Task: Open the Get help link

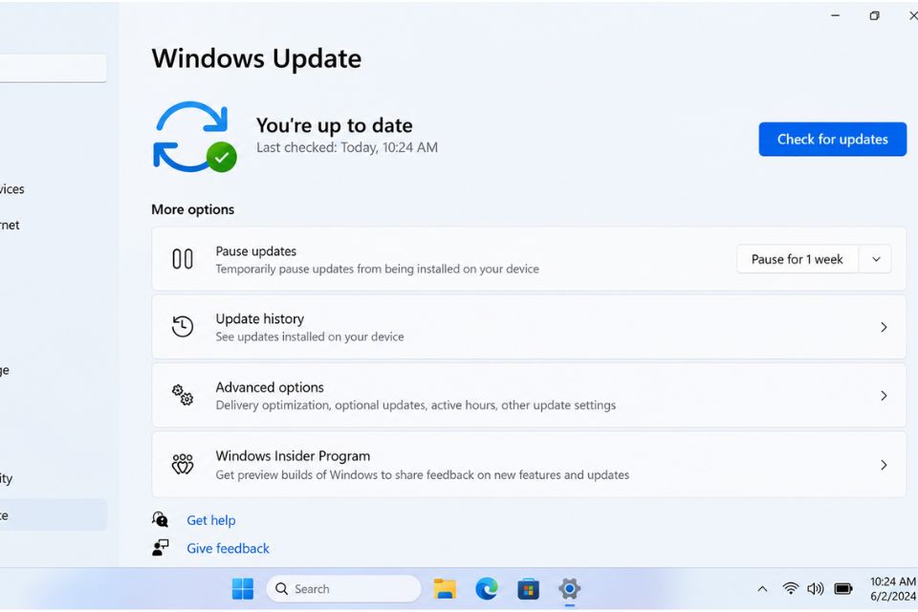Action: coord(210,520)
